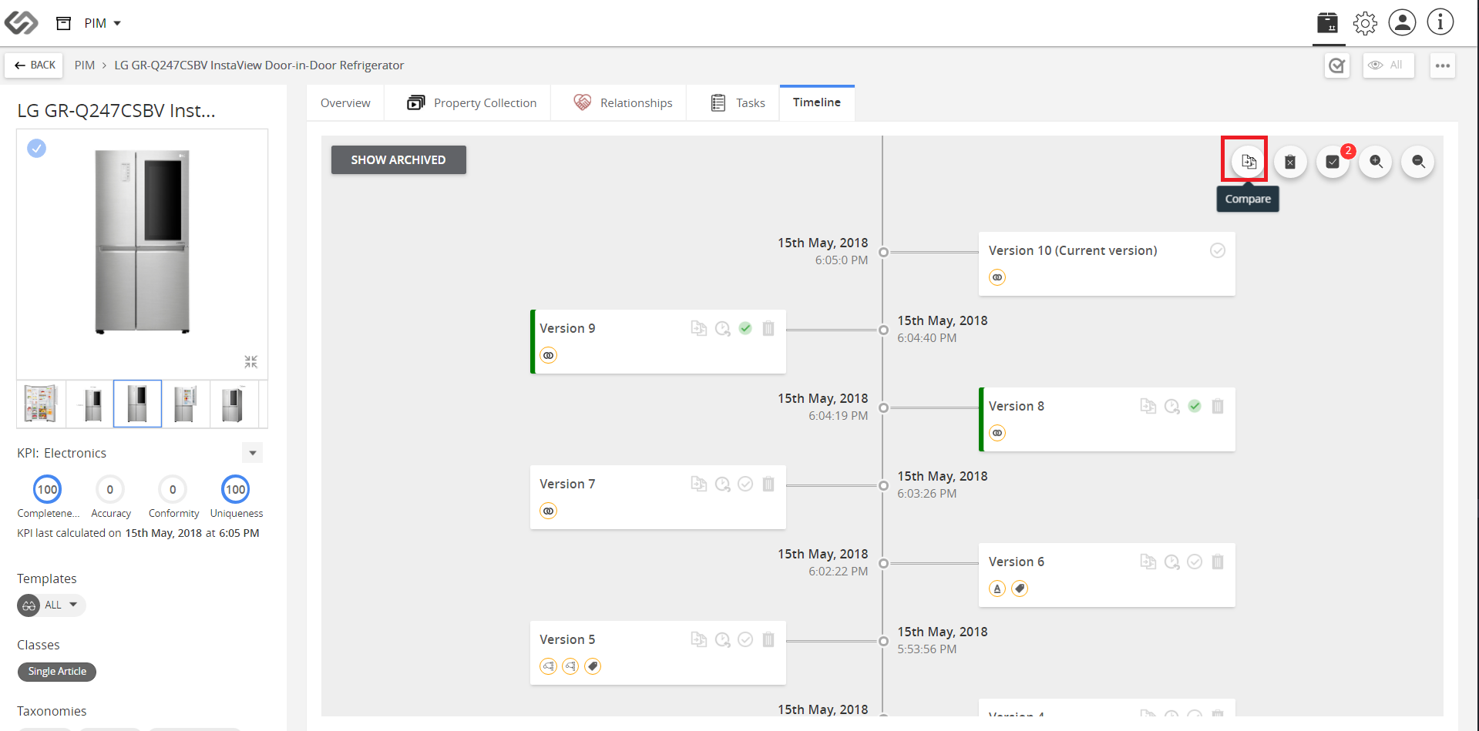This screenshot has width=1479, height=731.
Task: Deselect Version 8 green checkmark
Action: tap(1195, 406)
